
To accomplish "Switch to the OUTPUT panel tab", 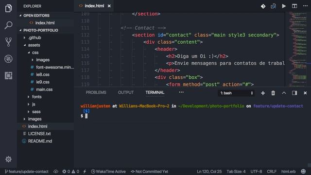I will [x=126, y=92].
